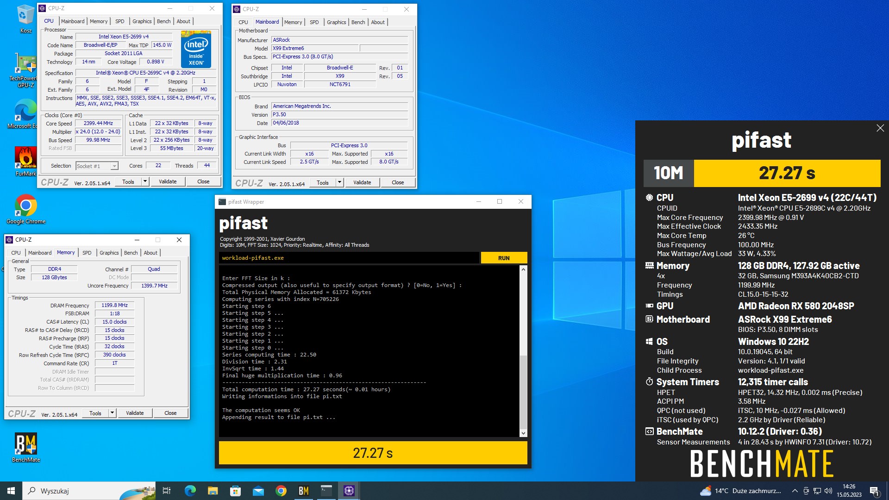Screen dimensions: 889x500
Task: Click the 10M score banner in BenchMate
Action: (762, 173)
